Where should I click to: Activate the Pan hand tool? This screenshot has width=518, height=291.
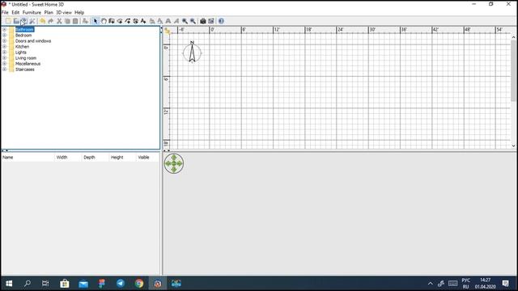click(104, 21)
